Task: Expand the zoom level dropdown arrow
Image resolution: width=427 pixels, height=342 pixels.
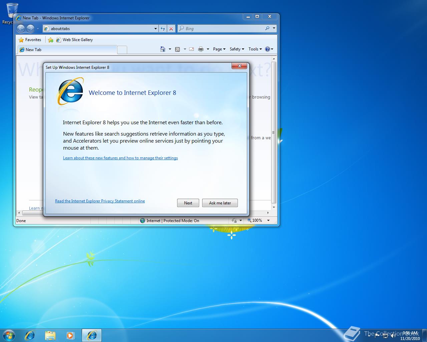Action: coord(268,220)
